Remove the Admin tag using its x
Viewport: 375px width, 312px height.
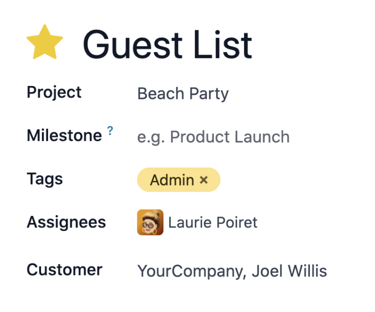[203, 180]
